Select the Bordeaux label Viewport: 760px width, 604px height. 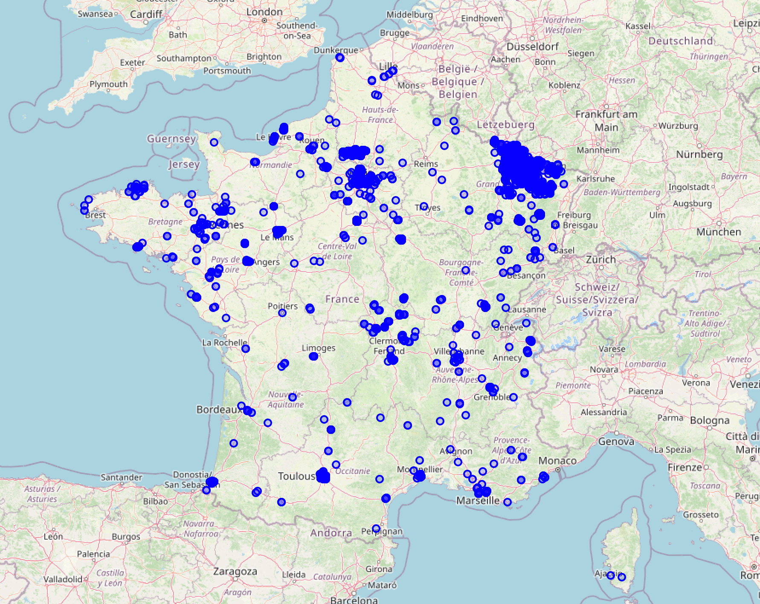[219, 410]
